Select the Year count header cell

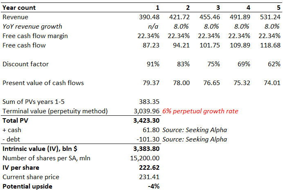(x=19, y=7)
